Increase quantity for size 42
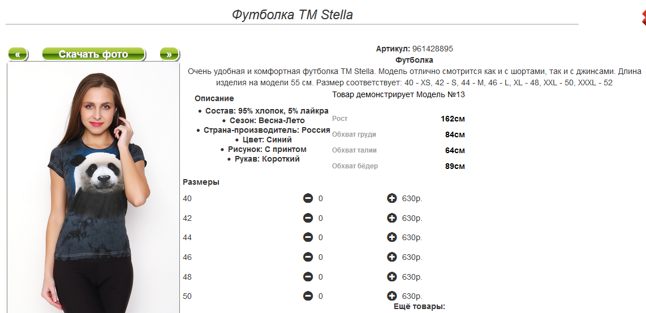Viewport: 646px width, 313px height. click(x=392, y=218)
